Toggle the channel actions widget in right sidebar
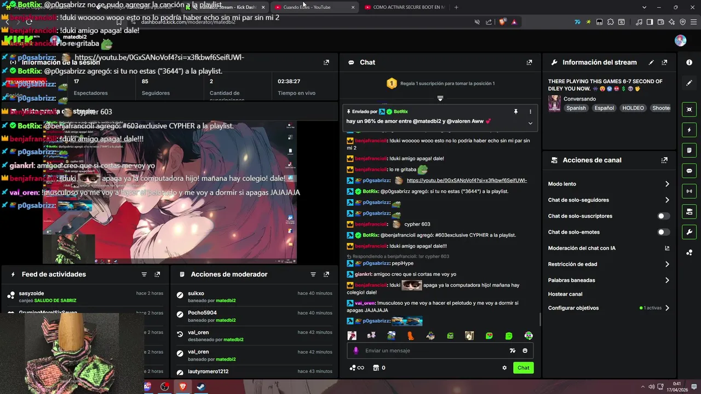 pyautogui.click(x=689, y=211)
